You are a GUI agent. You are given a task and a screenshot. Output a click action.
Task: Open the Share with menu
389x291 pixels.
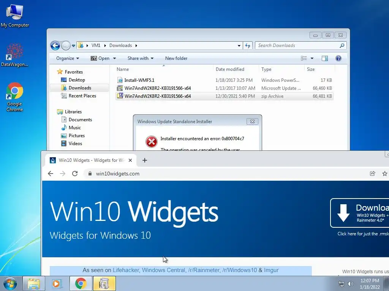(x=141, y=58)
